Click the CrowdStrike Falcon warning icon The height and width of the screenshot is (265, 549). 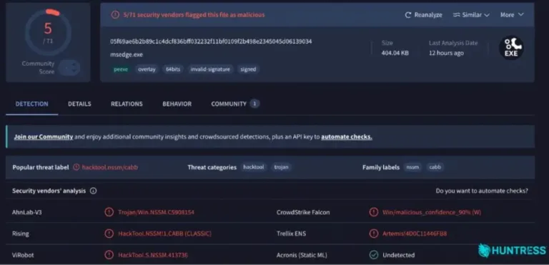pos(374,212)
